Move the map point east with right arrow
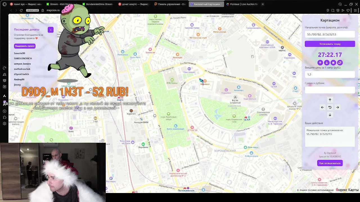Screen dimensions: 360x202 pyautogui.click(x=337, y=107)
